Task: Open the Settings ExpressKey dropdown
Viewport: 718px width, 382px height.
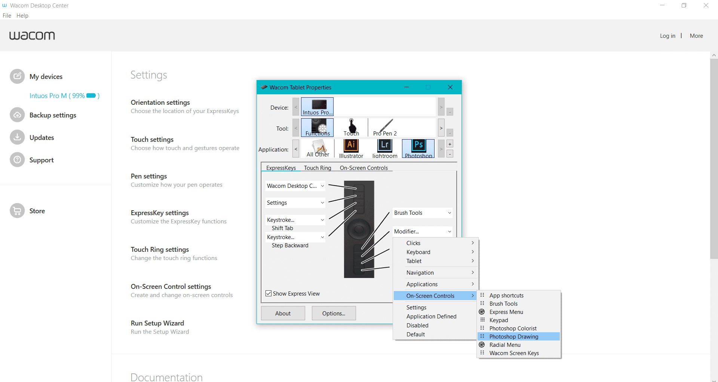Action: [x=295, y=203]
